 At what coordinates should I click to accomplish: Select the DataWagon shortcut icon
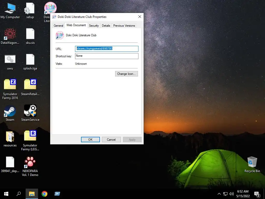[10, 36]
